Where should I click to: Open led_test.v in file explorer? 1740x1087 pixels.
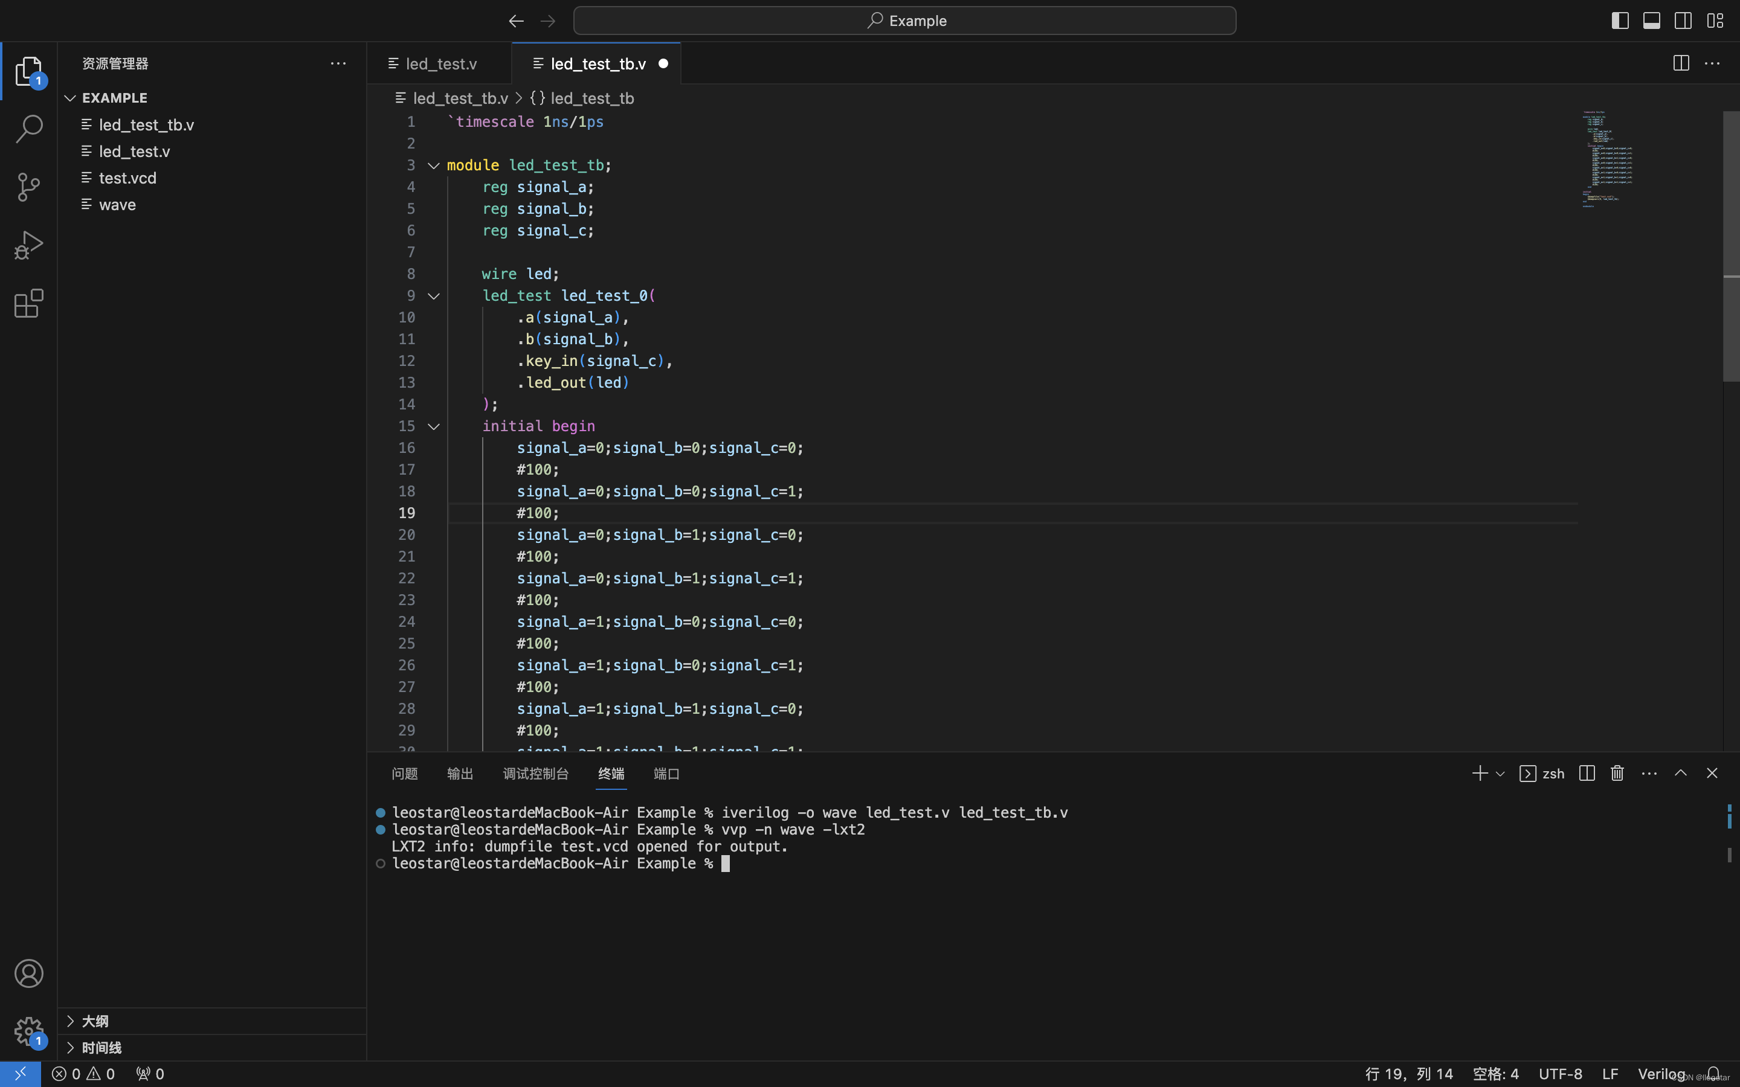tap(211, 152)
